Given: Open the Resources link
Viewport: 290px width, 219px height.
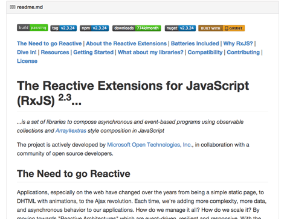Looking at the screenshot, I should pos(55,52).
